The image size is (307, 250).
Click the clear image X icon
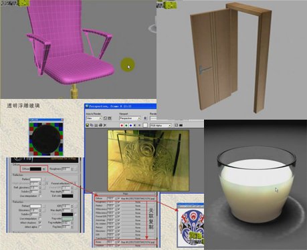[x=105, y=125]
